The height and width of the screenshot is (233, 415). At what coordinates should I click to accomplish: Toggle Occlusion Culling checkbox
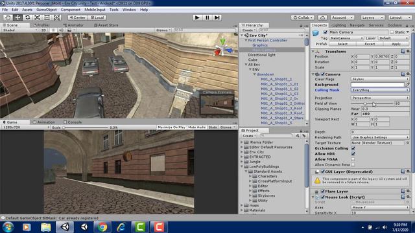pyautogui.click(x=353, y=148)
